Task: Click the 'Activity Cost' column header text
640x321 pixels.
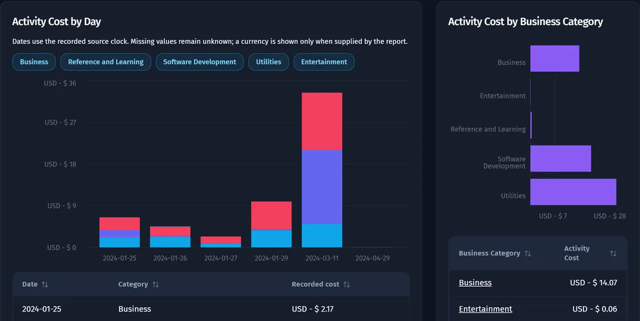Action: [x=577, y=253]
